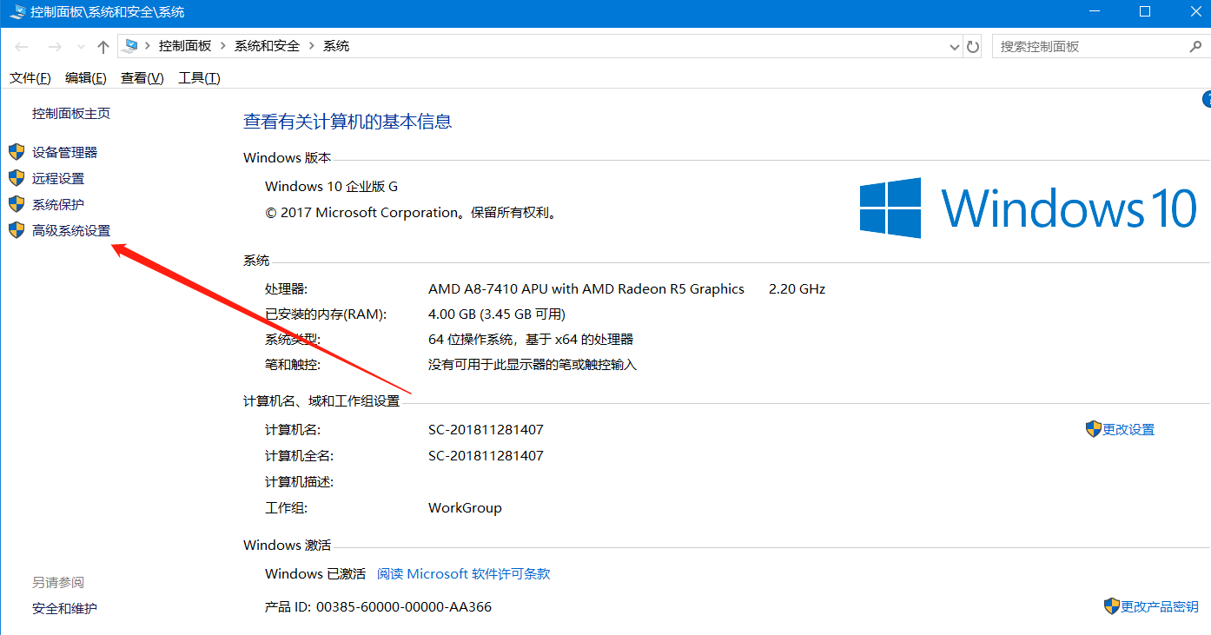Click the 2.20 GHz processor speed text
This screenshot has height=635, width=1211.
797,289
